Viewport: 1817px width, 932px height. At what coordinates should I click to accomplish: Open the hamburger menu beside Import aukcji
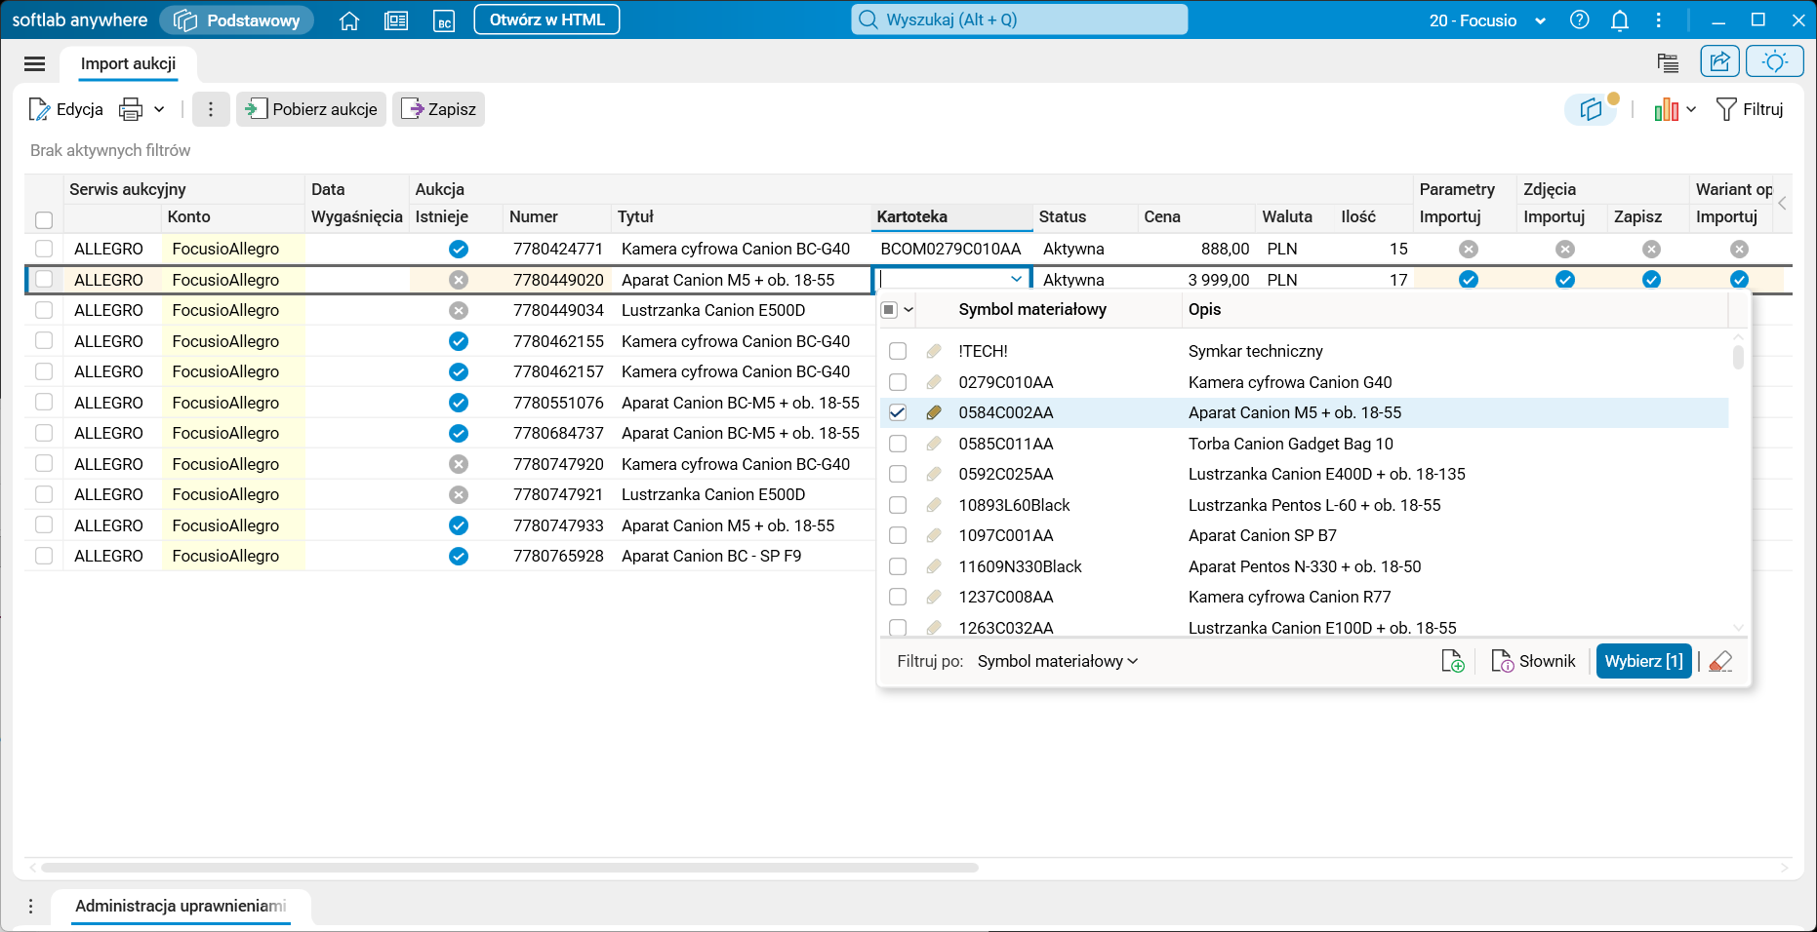pyautogui.click(x=35, y=64)
